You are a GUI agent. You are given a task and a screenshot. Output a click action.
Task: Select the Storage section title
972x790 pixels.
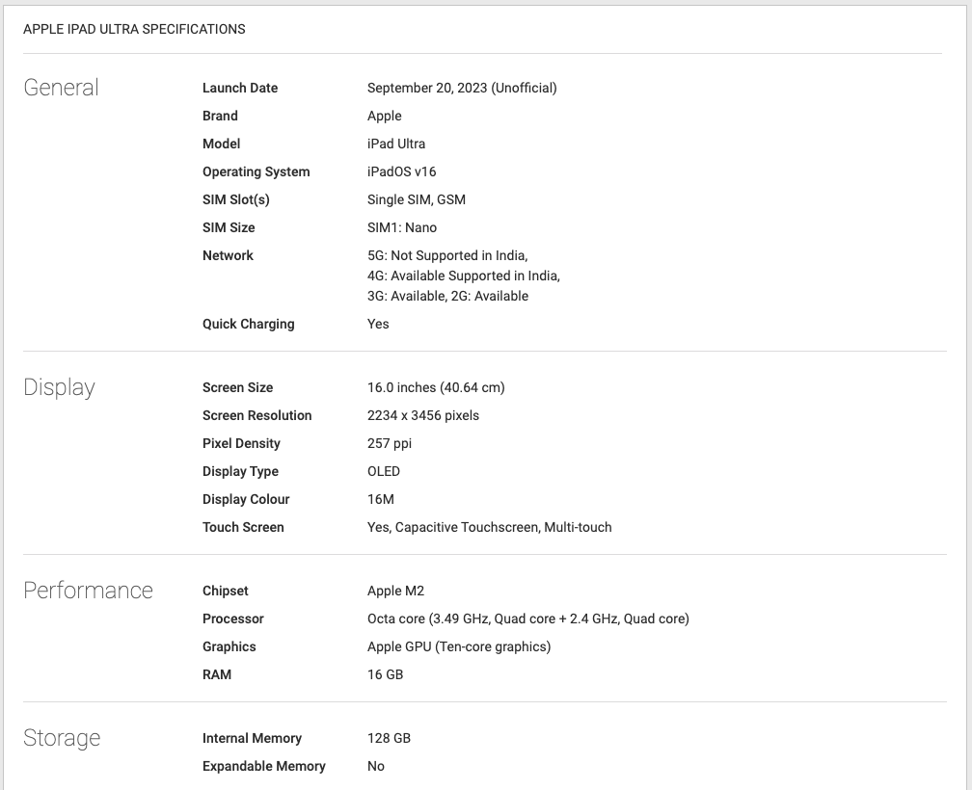(62, 738)
